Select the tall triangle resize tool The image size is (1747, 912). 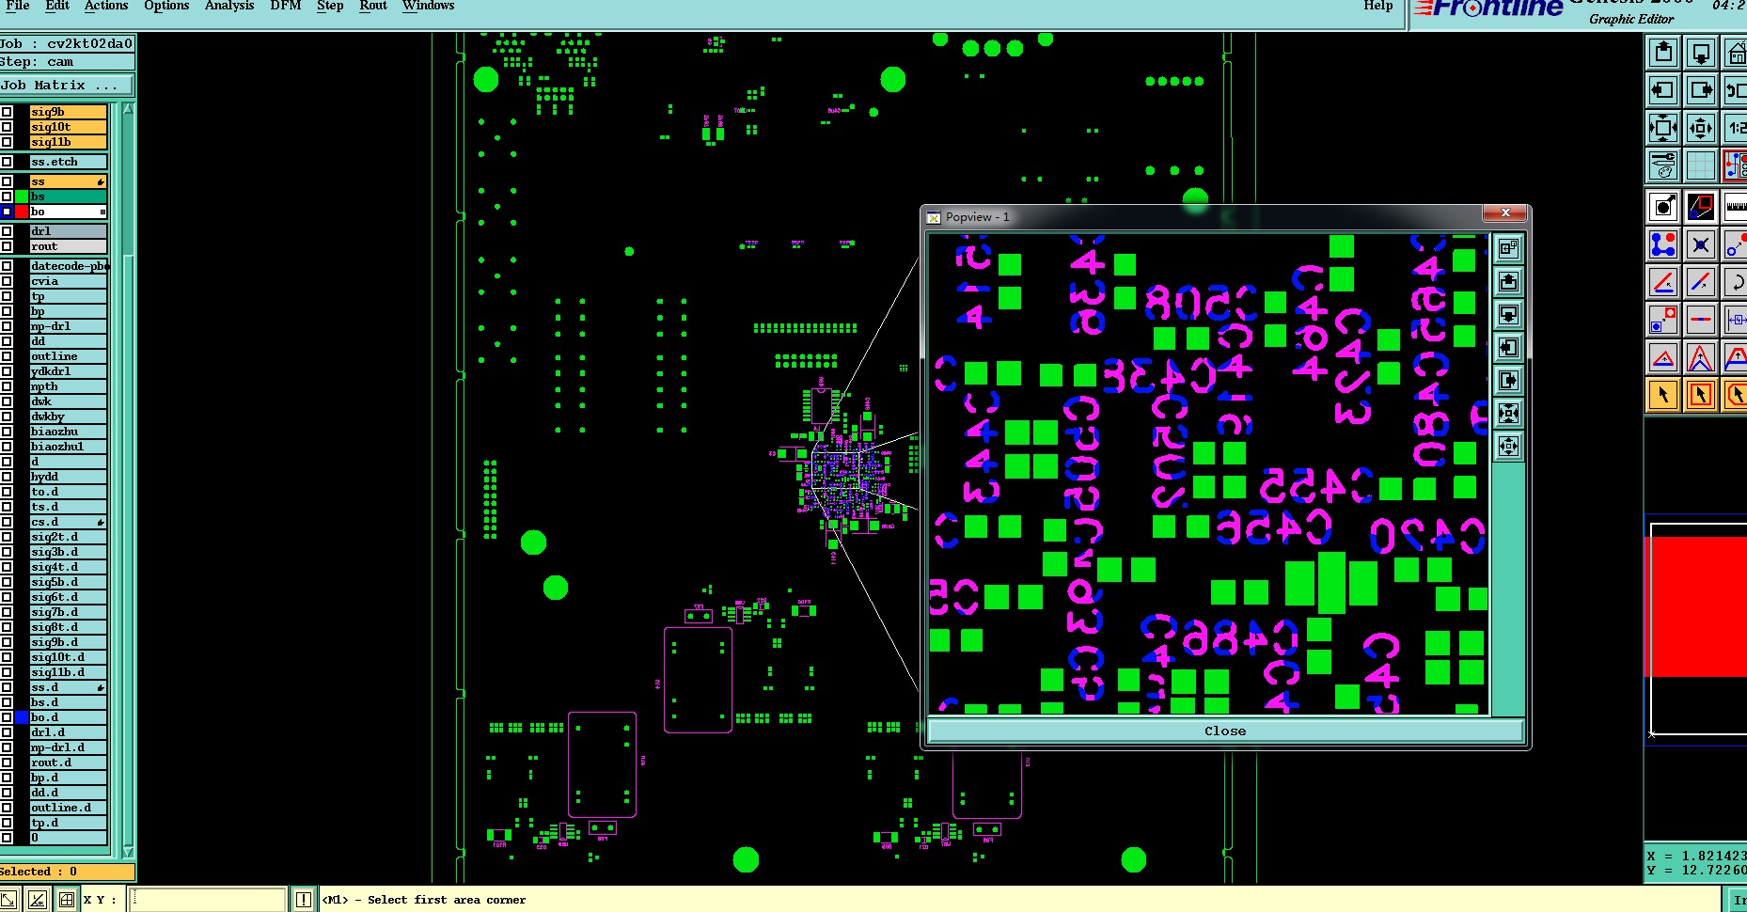tap(1701, 357)
